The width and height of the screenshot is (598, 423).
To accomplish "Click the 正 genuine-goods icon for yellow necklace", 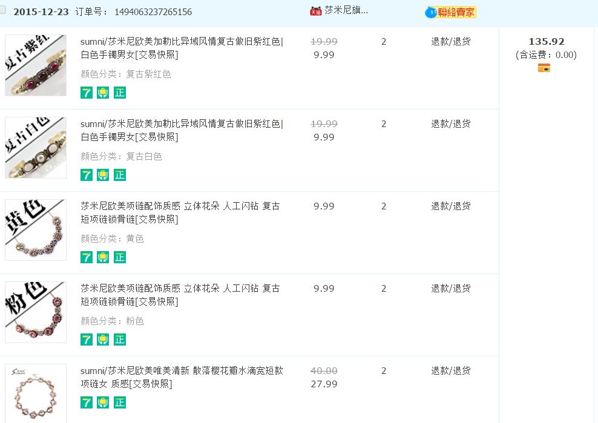I will click(x=120, y=257).
